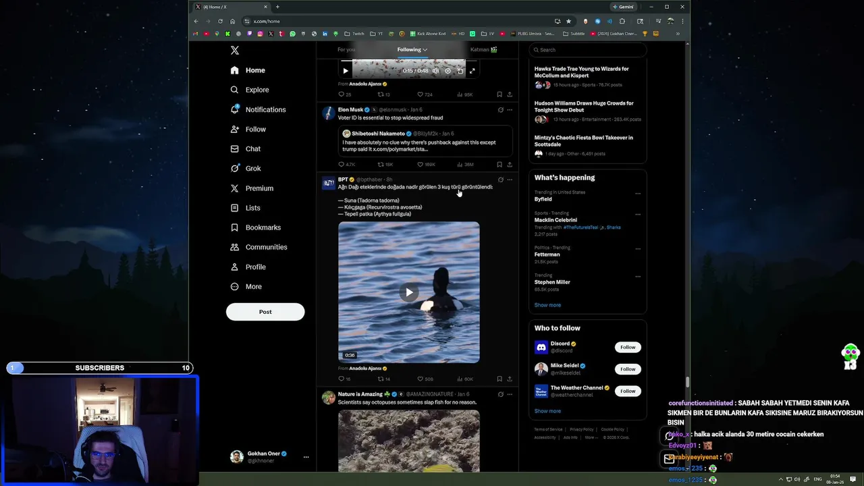Open the Twitch bookmarks folder
This screenshot has width=864, height=486.
click(x=354, y=34)
